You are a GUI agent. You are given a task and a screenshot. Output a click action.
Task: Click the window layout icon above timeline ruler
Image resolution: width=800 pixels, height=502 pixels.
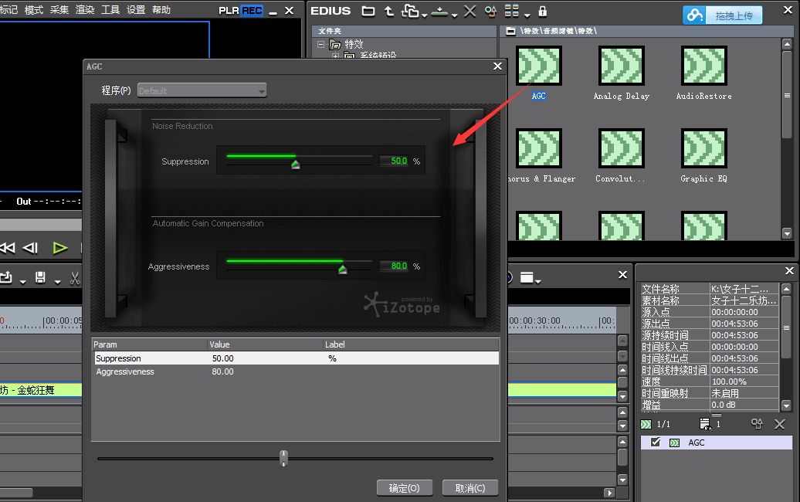pyautogui.click(x=527, y=277)
